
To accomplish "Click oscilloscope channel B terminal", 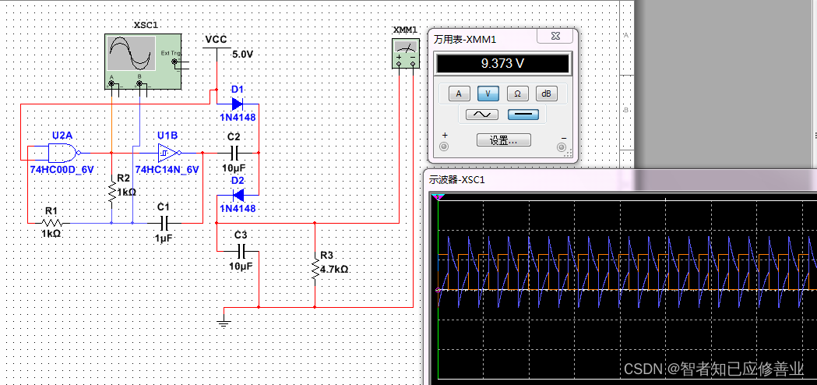I will point(139,83).
